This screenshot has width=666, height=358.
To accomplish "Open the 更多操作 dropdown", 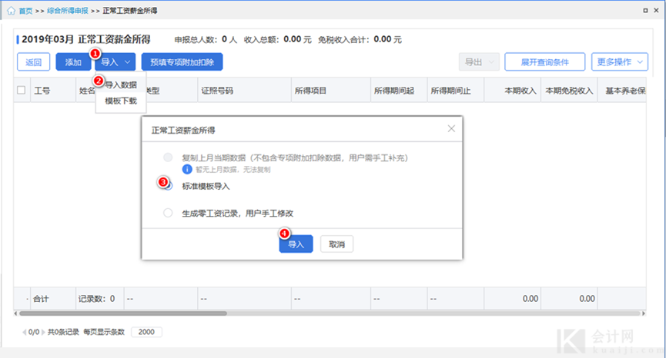I will (x=619, y=62).
